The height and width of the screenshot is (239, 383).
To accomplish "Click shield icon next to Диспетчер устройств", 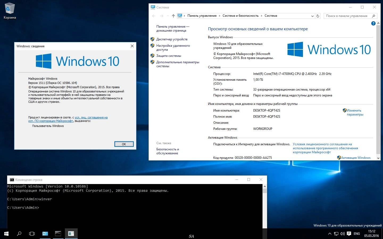I will 152,39.
